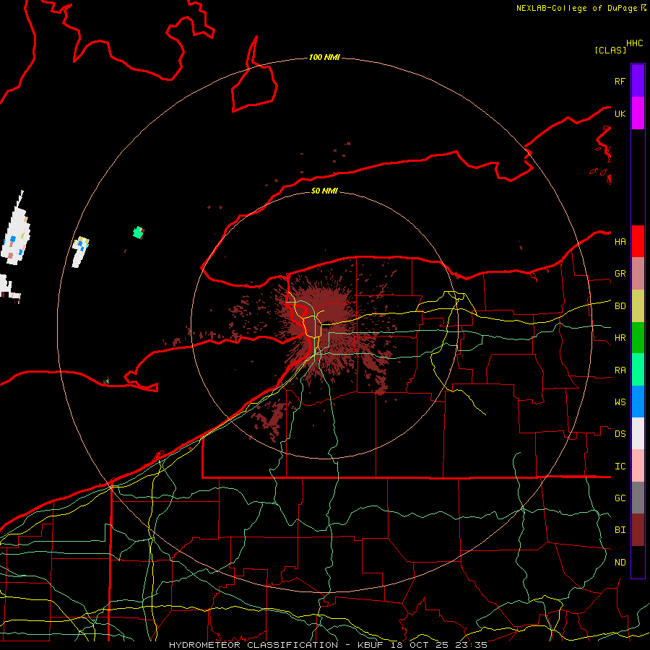Image resolution: width=650 pixels, height=650 pixels.
Task: Click the ND black legend swatch
Action: [x=638, y=562]
